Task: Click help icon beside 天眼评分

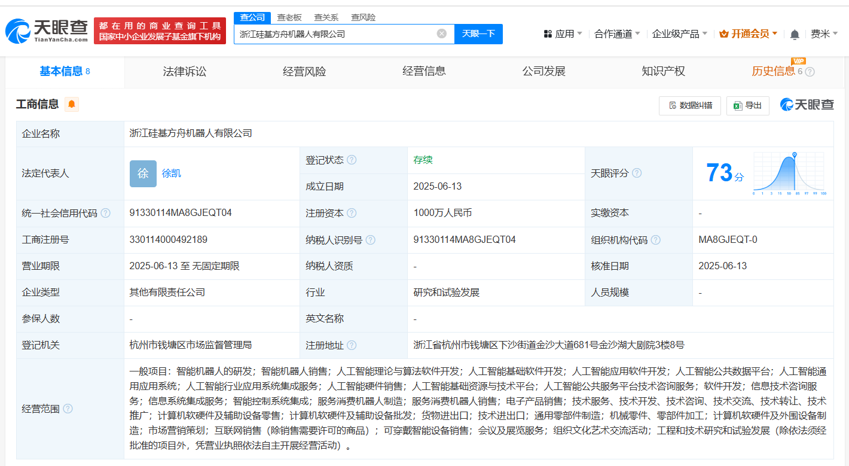Action: (x=637, y=173)
